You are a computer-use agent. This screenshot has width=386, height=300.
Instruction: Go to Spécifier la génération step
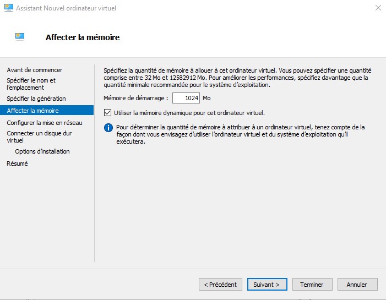click(36, 99)
